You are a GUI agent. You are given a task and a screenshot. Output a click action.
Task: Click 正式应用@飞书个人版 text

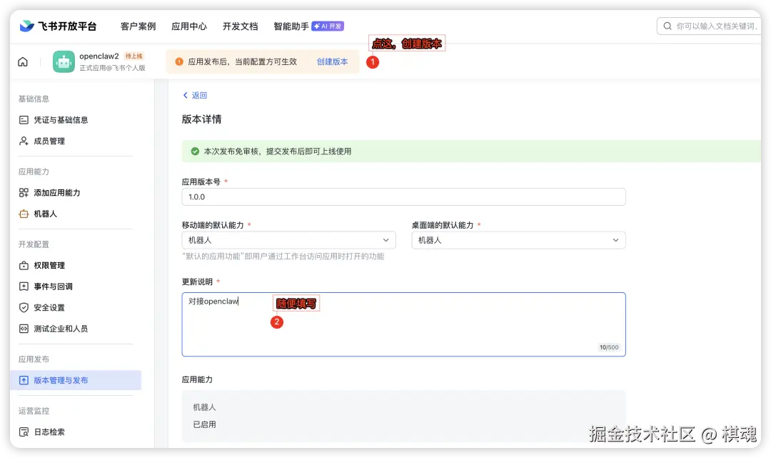[113, 68]
